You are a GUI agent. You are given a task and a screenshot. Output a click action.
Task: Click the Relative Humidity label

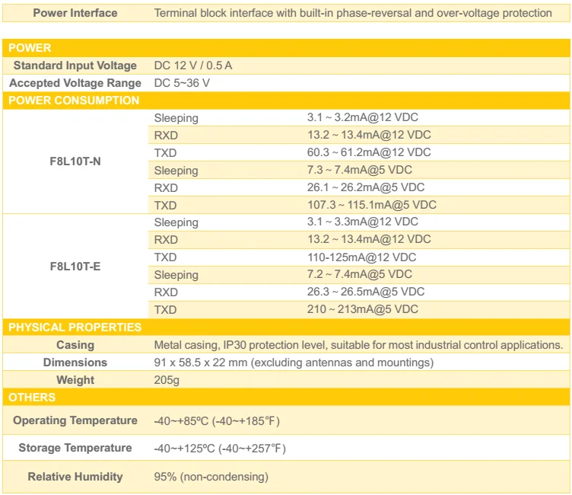click(x=75, y=477)
